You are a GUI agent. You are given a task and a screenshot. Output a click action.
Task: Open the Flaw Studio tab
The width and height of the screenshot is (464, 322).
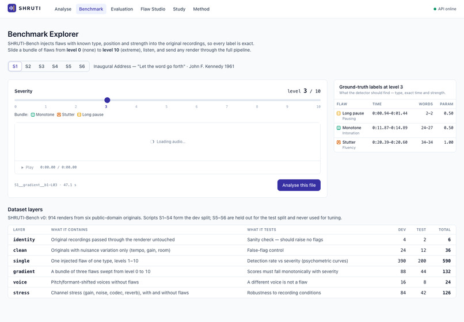[x=153, y=9]
